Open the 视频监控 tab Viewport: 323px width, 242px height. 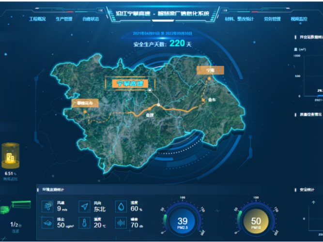[x=299, y=19]
